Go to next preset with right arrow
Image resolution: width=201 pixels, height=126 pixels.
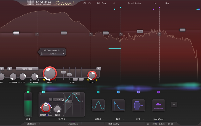point(155,3)
